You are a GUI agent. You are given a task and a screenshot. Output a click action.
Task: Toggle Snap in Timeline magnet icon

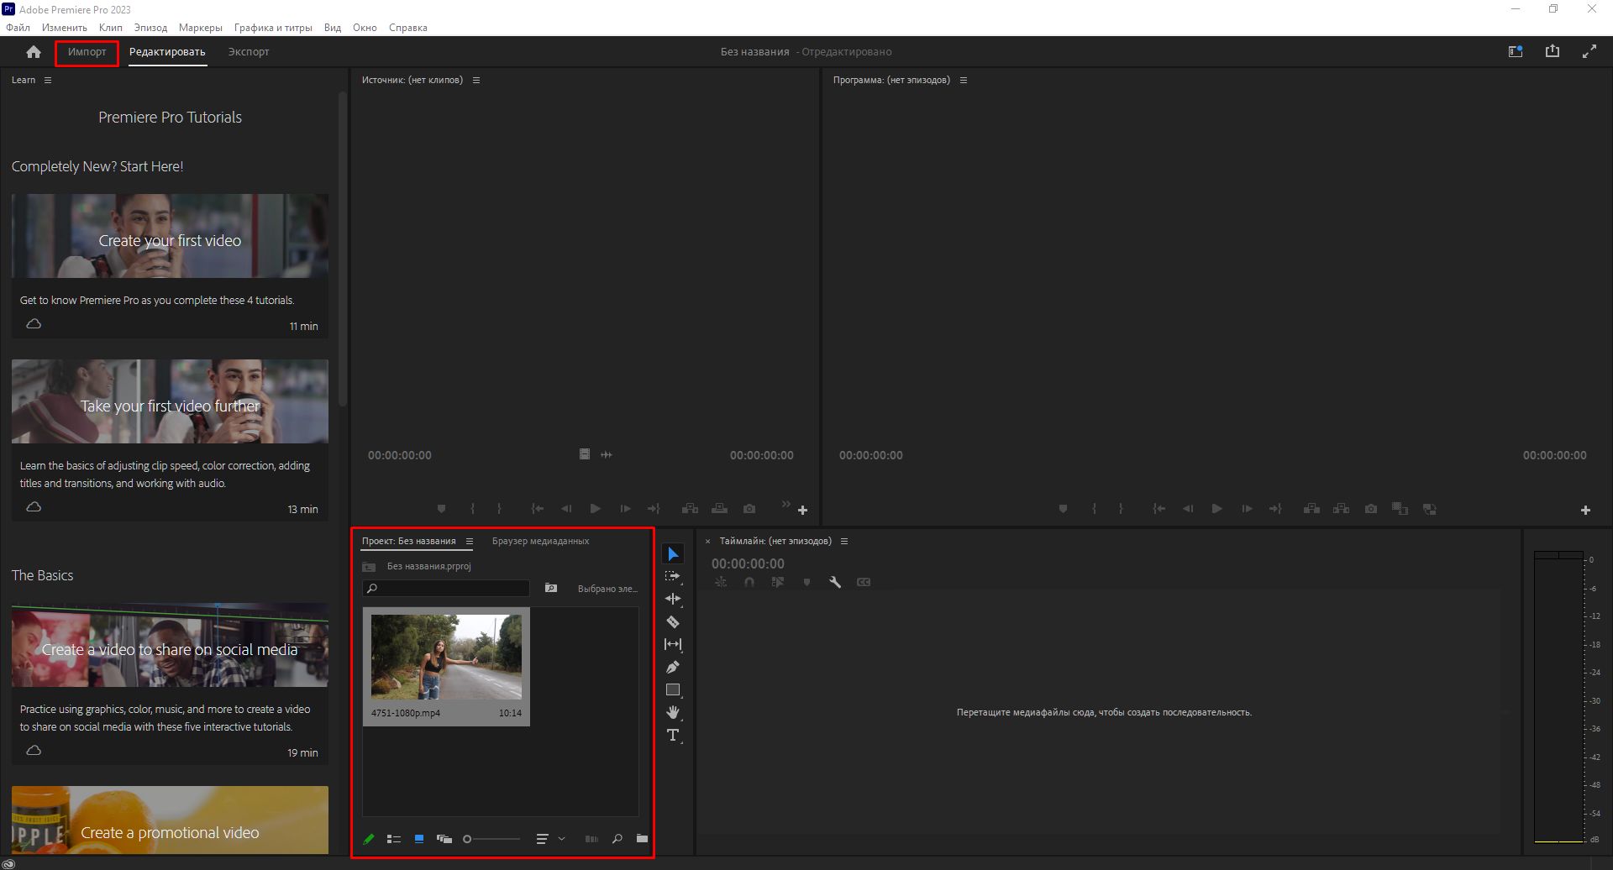coord(749,582)
